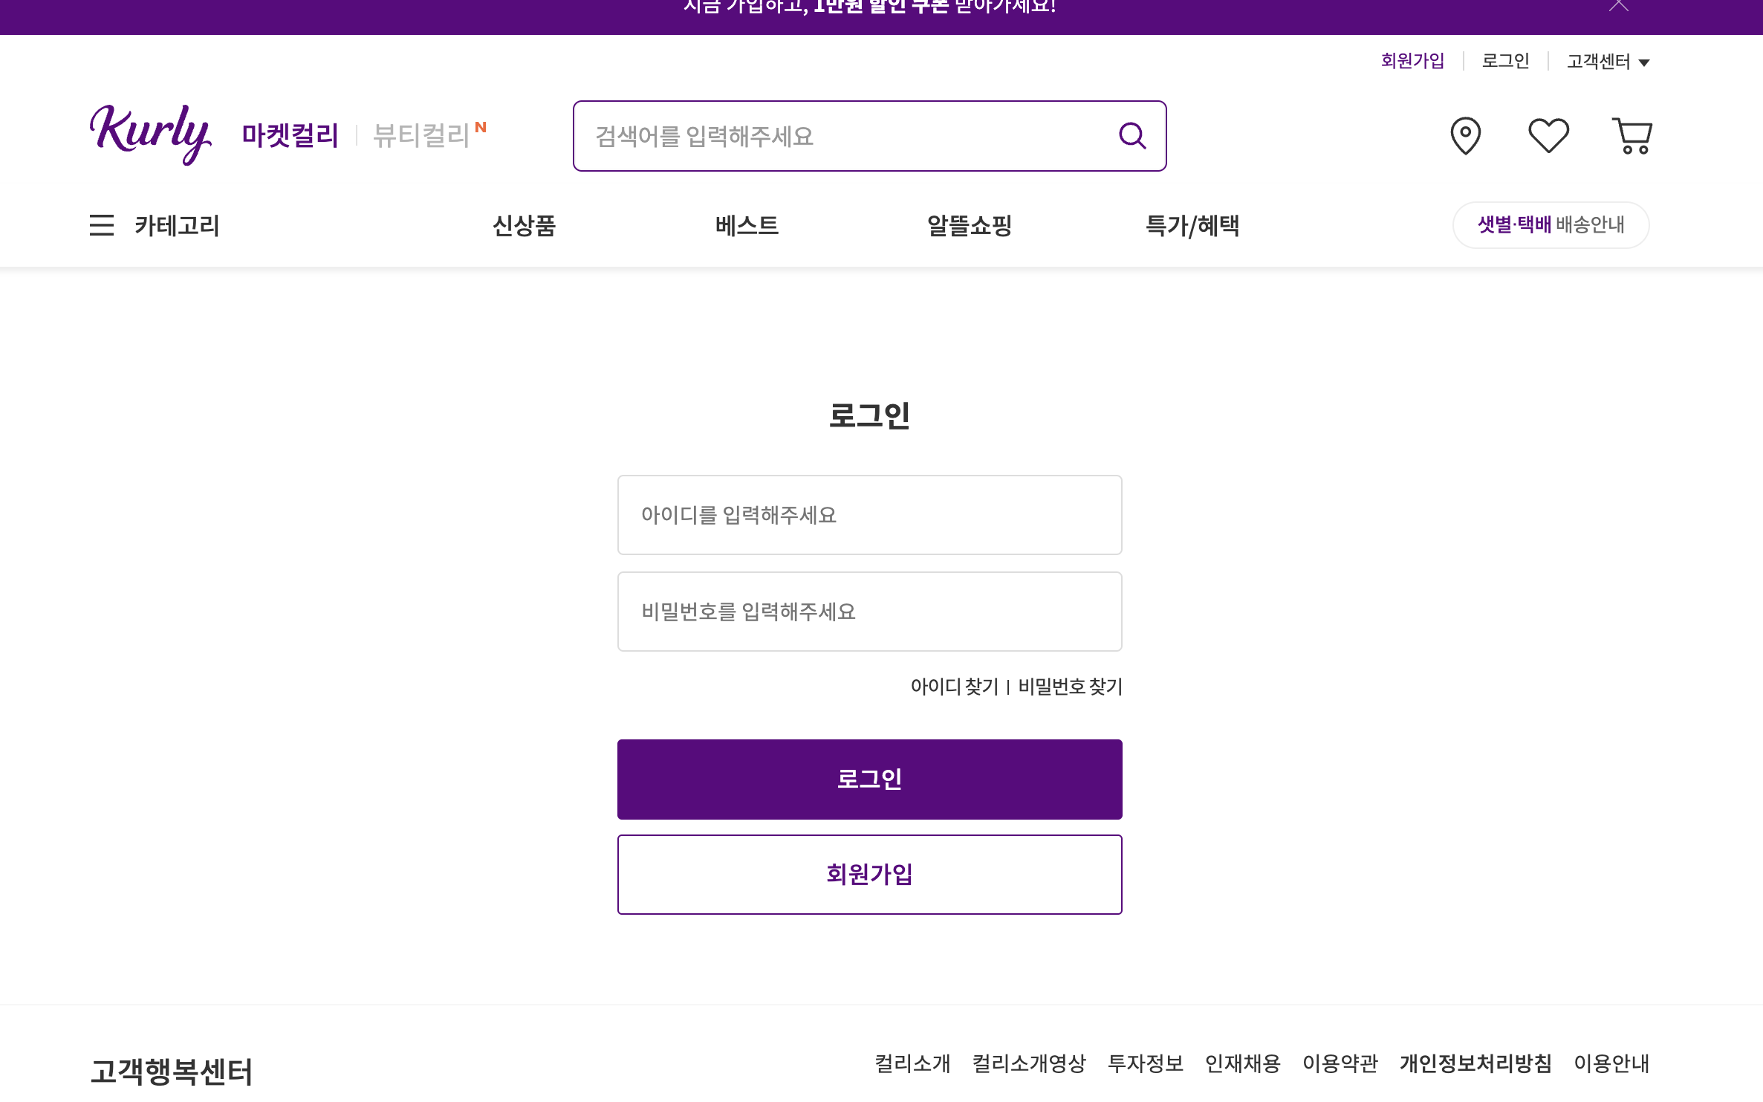Click the outlined 회원가입 button
This screenshot has height=1102, width=1763.
869,875
